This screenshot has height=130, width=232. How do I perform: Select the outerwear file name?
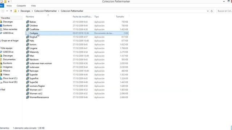[x=34, y=67]
